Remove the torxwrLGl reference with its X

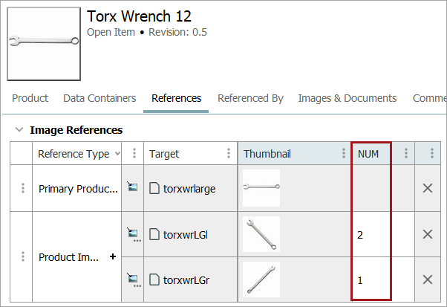click(428, 234)
